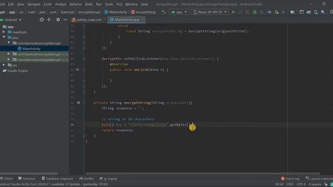Collapse the first com.learnoset.encryptdecrypt package
Image resolution: width=333 pixels, height=187 pixels.
pos(9,43)
